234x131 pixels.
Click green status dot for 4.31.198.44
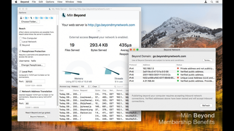pyautogui.click(x=178, y=81)
